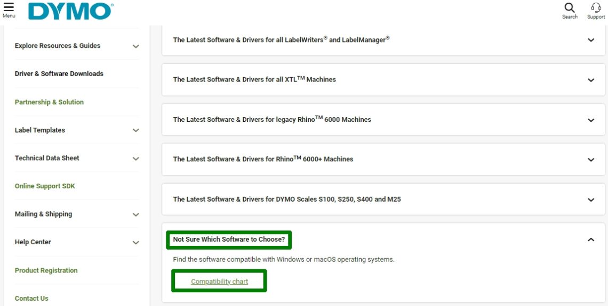Click the Support headset icon
This screenshot has width=608, height=306.
click(x=596, y=9)
